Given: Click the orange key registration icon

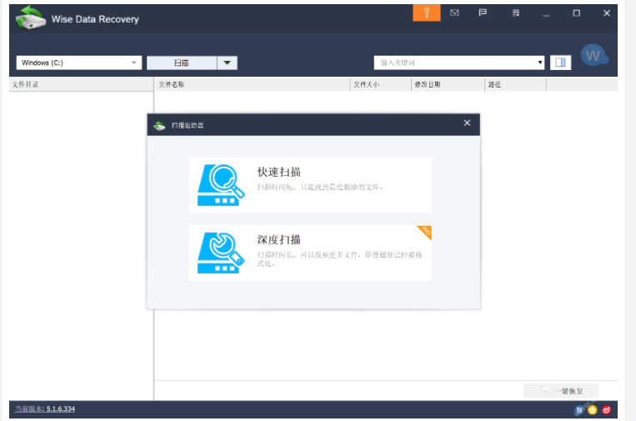Looking at the screenshot, I should 426,13.
